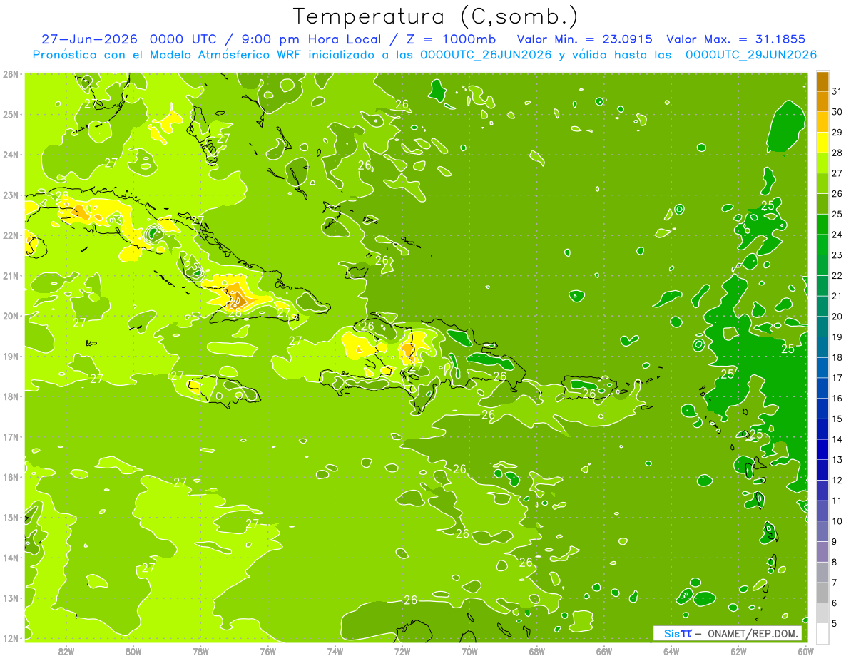This screenshot has width=856, height=661.
Task: Click the 16N latitude axis label
Action: 10,477
